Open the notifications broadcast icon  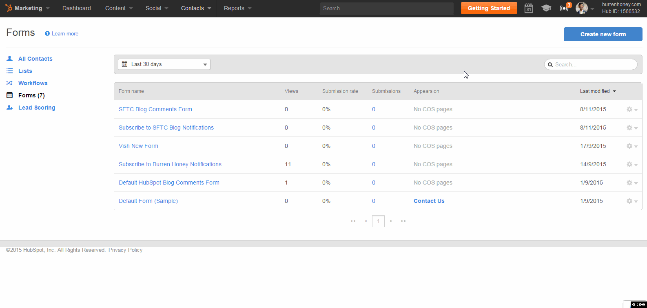click(x=564, y=8)
